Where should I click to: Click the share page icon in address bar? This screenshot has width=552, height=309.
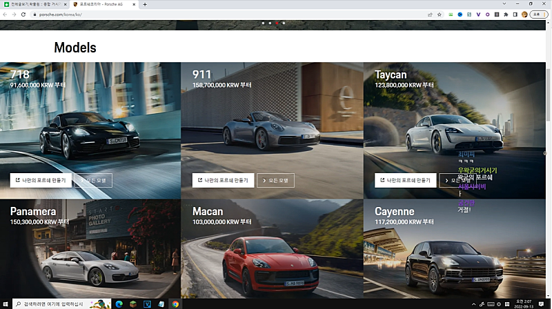click(x=430, y=14)
